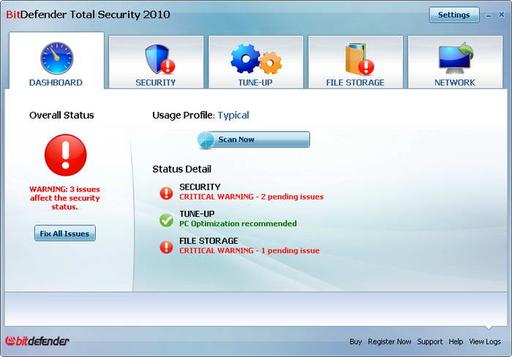Image resolution: width=512 pixels, height=357 pixels.
Task: Open the Settings button
Action: pyautogui.click(x=454, y=15)
